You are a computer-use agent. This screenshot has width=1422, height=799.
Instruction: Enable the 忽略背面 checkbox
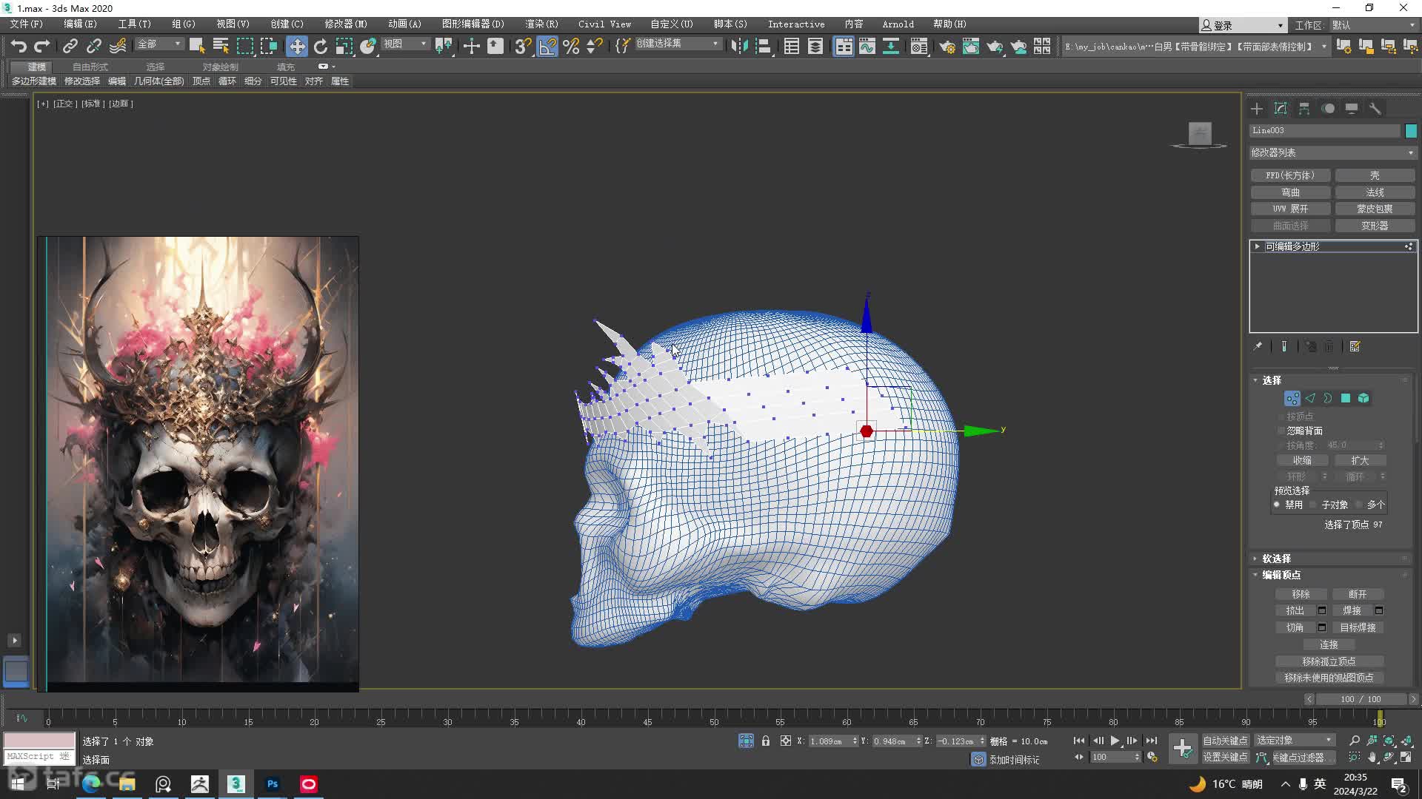[1281, 431]
